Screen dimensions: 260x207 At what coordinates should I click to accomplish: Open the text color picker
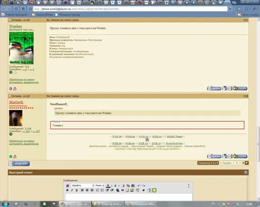[108, 186]
